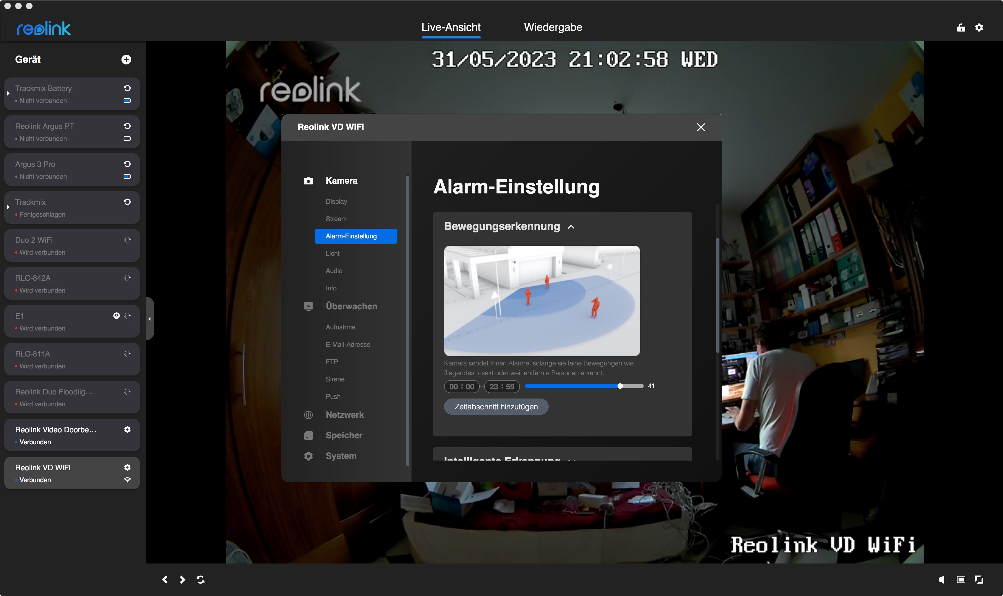Click the 00:00 start time field

461,386
